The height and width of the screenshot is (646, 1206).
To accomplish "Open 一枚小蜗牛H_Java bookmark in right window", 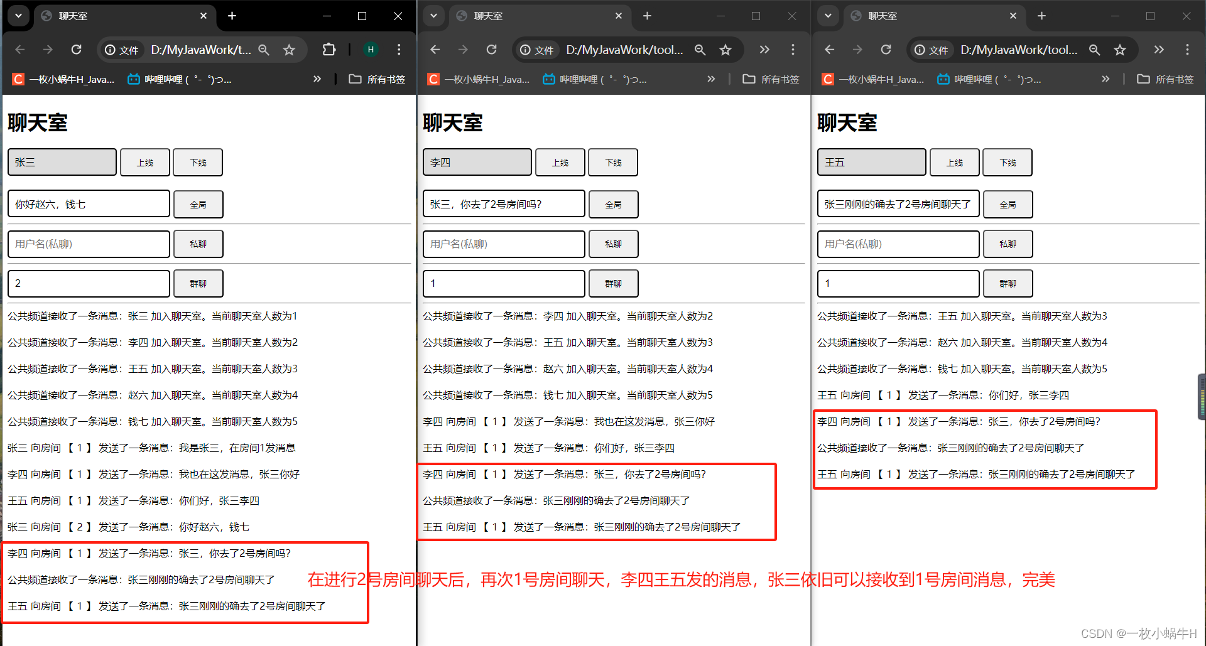I will tap(874, 79).
